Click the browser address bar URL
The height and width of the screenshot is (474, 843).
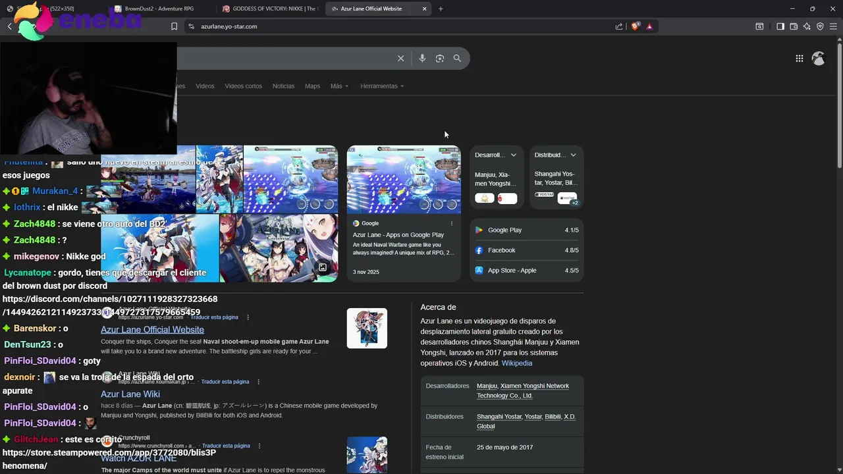click(229, 26)
